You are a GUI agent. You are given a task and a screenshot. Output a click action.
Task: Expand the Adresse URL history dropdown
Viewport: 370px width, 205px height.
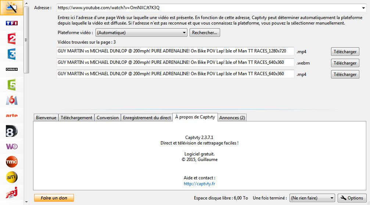[x=363, y=8]
